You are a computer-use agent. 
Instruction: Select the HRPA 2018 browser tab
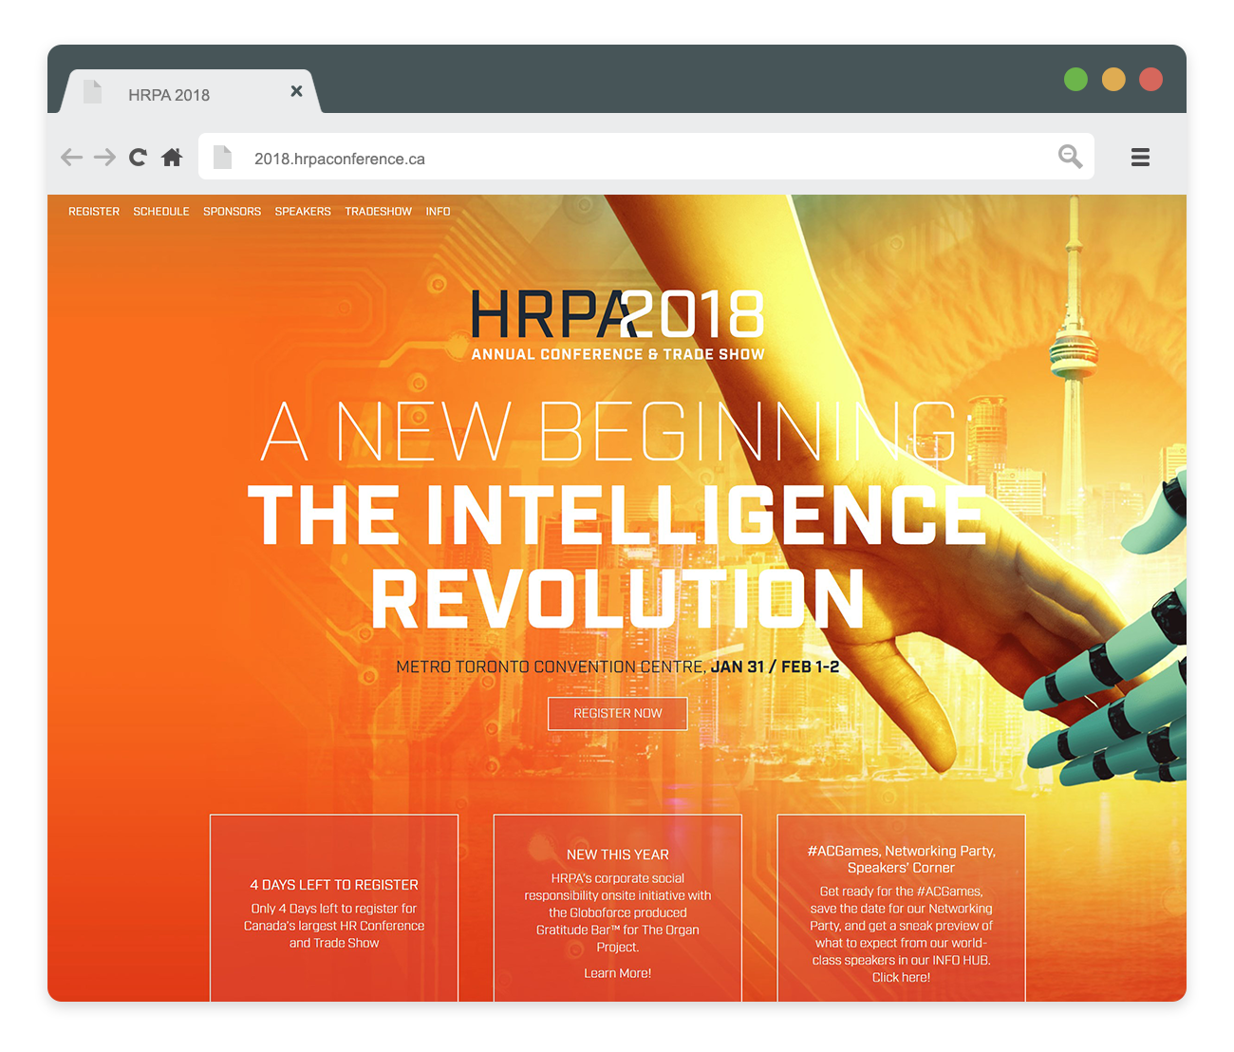point(190,93)
